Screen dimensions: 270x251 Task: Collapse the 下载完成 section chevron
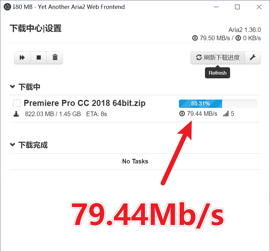coord(12,145)
